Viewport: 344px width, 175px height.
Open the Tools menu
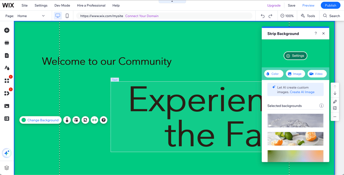[308, 16]
